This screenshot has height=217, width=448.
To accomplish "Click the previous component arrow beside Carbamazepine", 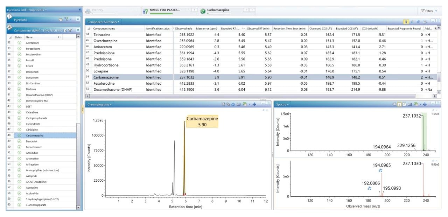I will point(245,10).
